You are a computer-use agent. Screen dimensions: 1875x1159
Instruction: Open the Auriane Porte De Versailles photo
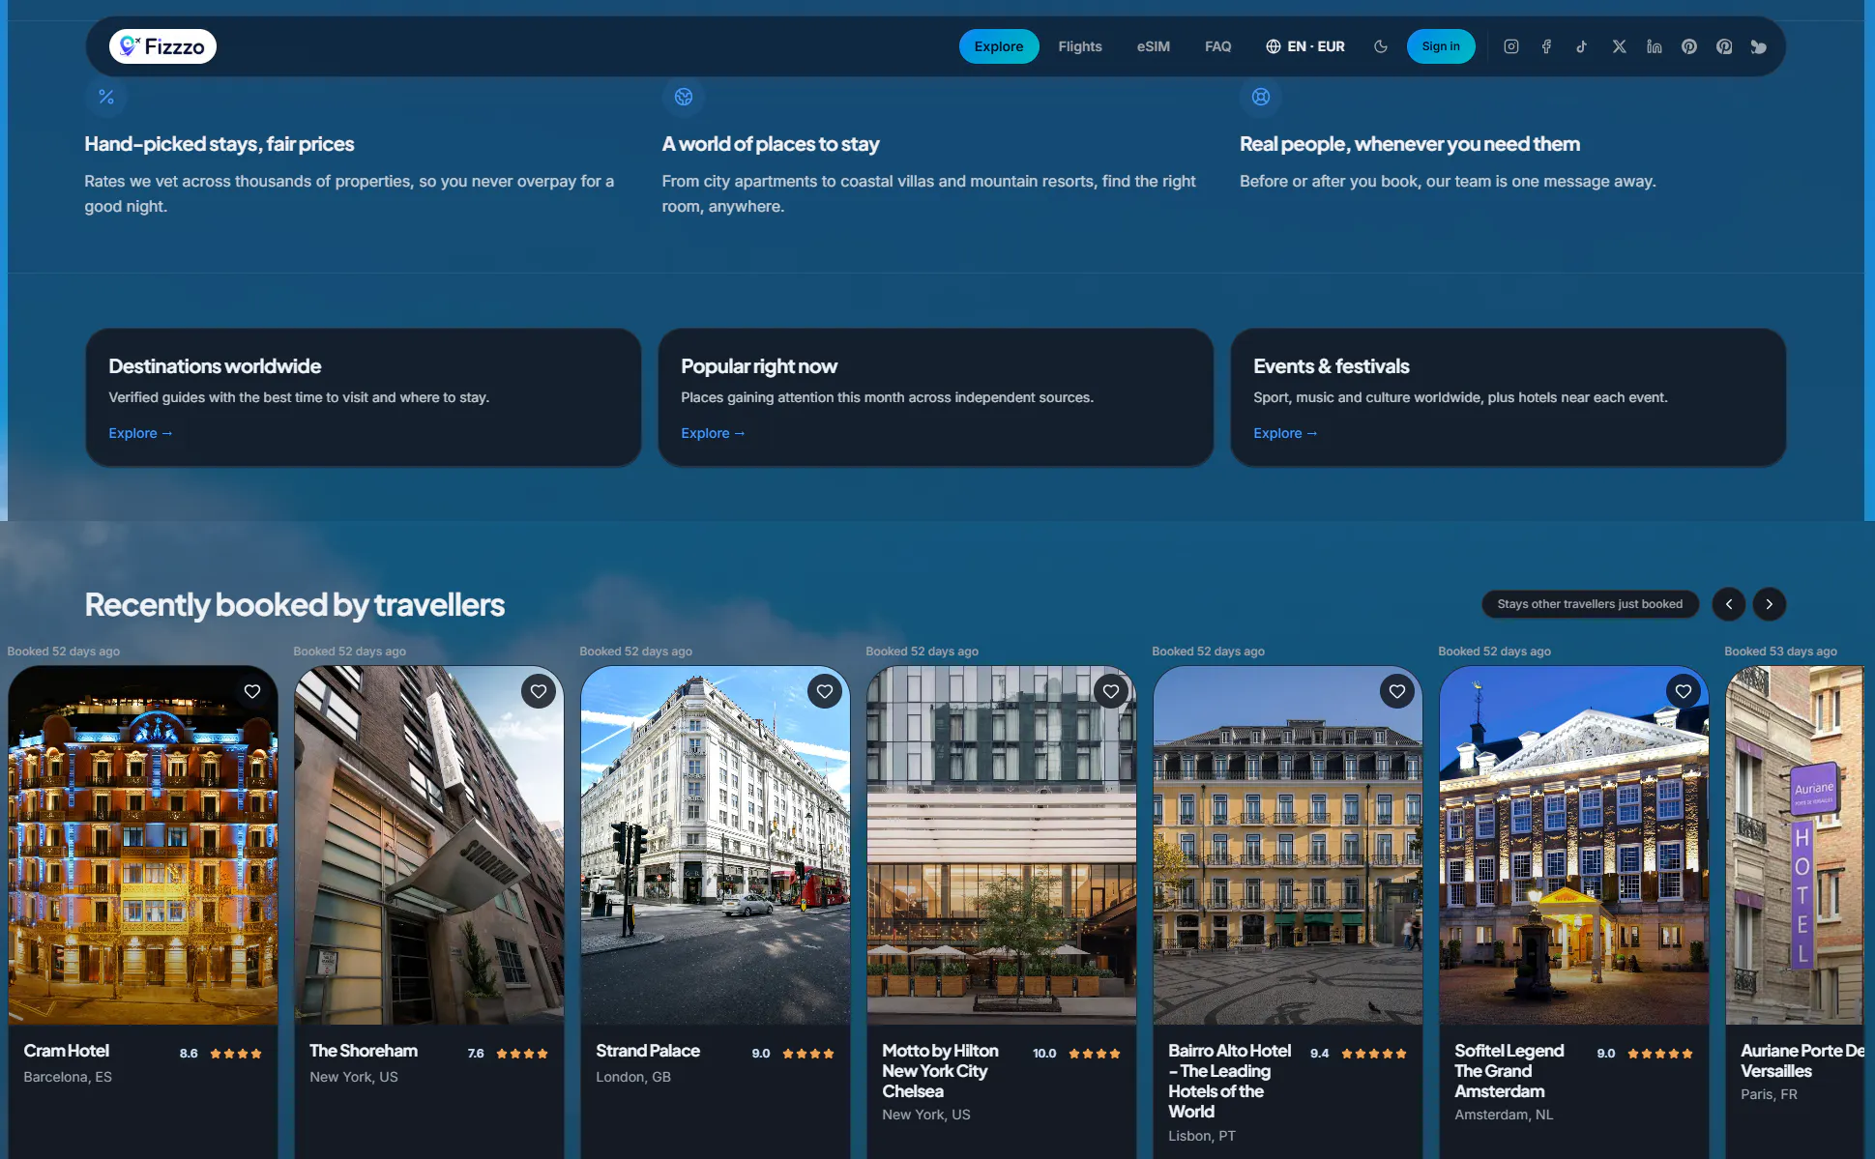pos(1795,846)
